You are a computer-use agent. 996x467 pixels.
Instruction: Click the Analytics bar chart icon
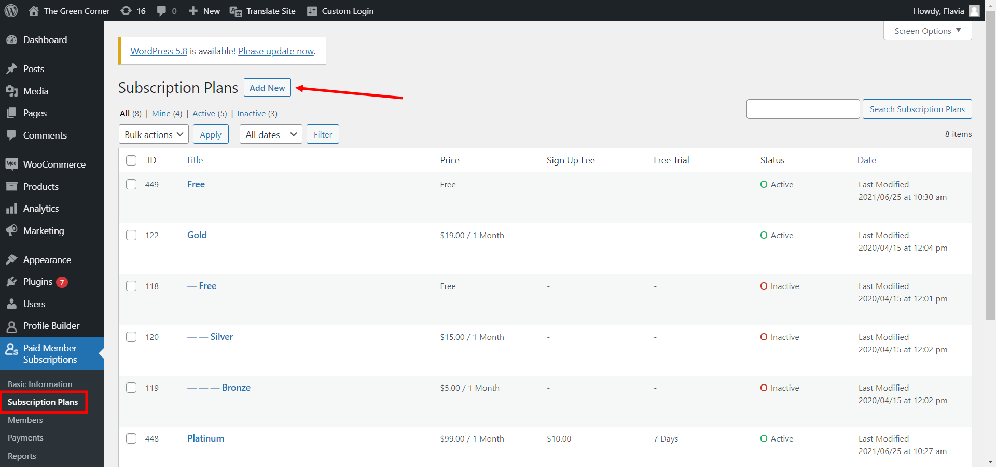coord(11,209)
